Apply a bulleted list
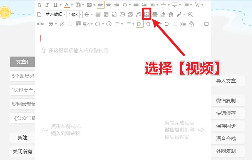 click(x=128, y=24)
